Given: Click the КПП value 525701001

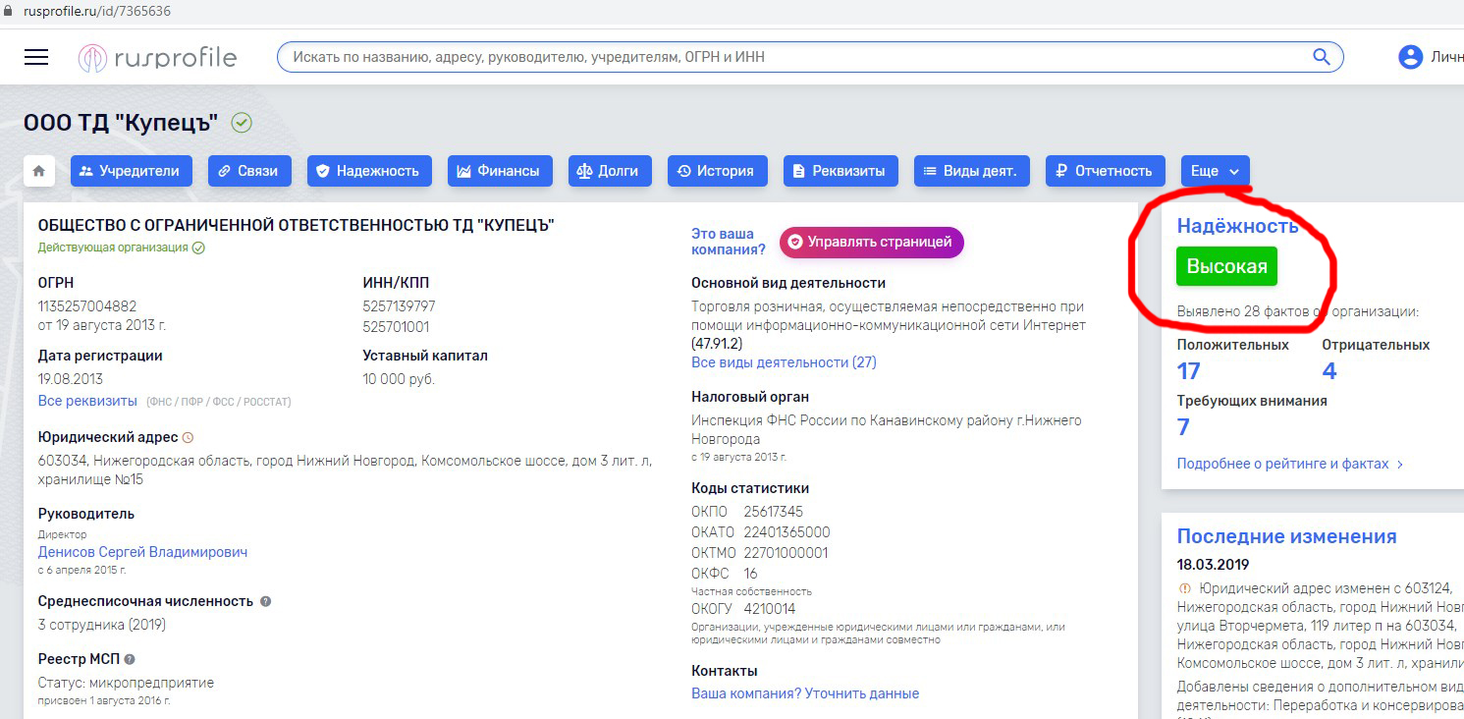Looking at the screenshot, I should [x=396, y=327].
